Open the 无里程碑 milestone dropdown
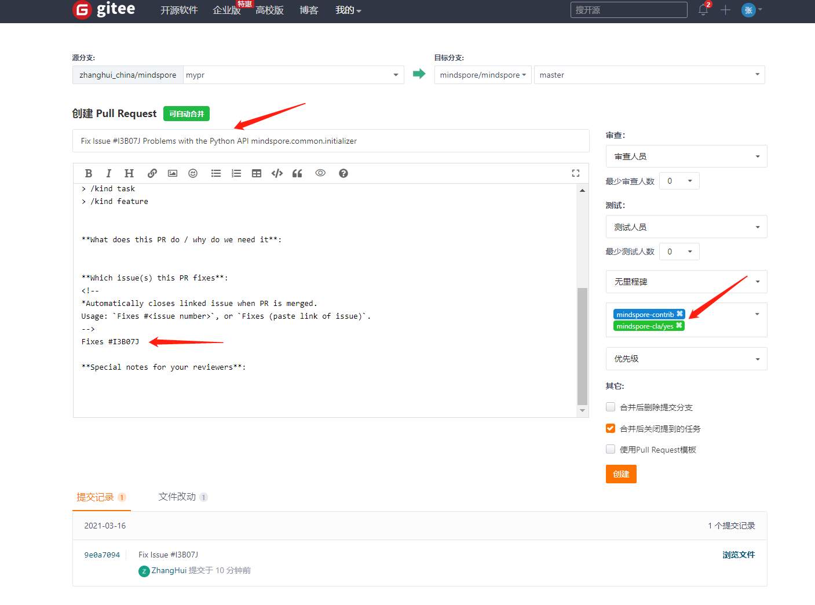The height and width of the screenshot is (605, 815). coord(686,282)
